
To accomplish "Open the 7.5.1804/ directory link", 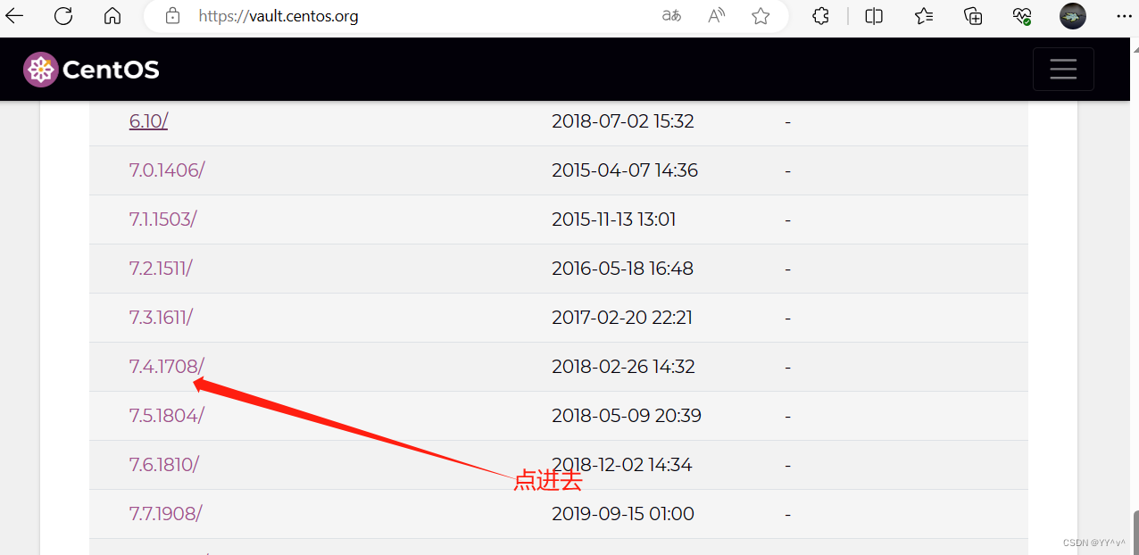I will click(x=167, y=416).
